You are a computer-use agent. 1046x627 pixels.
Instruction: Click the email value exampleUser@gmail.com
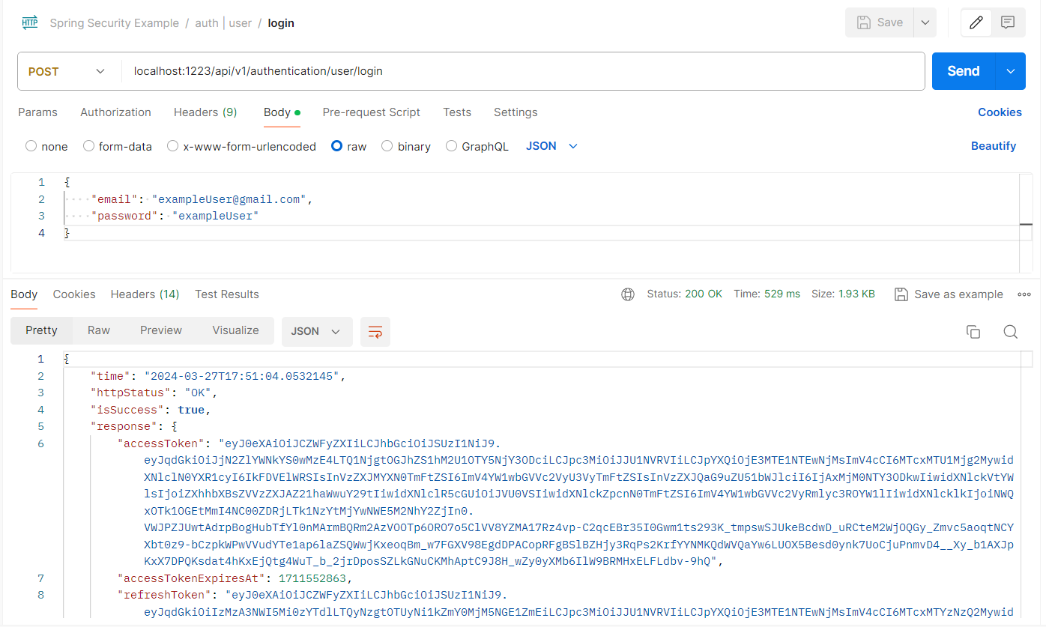tap(230, 199)
